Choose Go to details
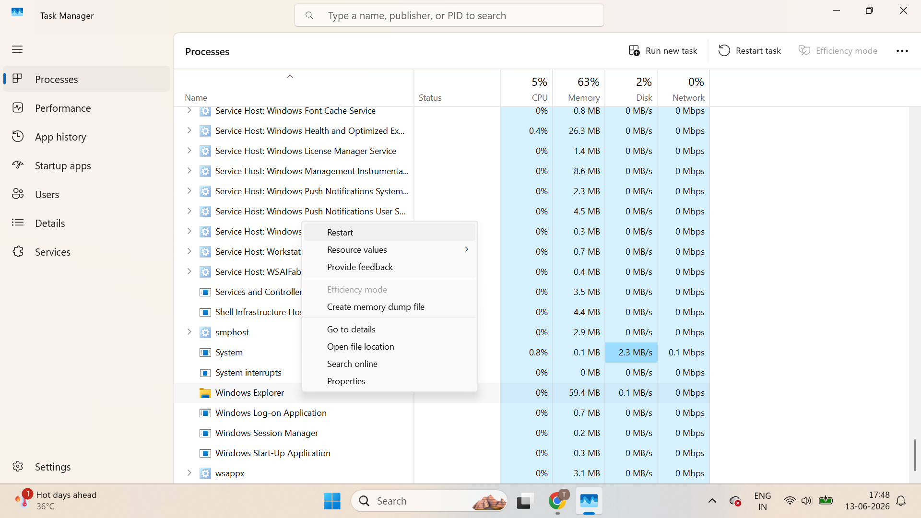 [390, 329]
